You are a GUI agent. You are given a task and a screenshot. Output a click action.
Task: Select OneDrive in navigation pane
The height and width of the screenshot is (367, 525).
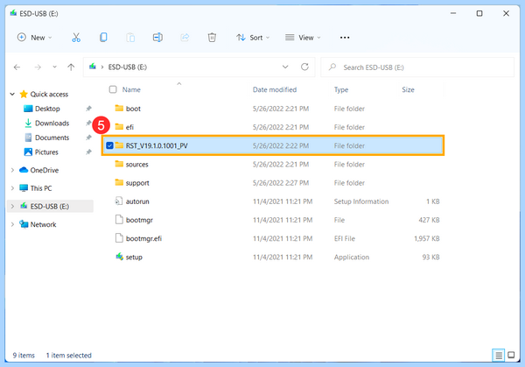point(45,170)
